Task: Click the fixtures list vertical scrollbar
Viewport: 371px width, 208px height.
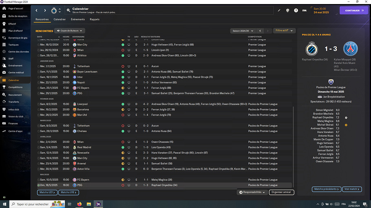Action: click(293, 142)
